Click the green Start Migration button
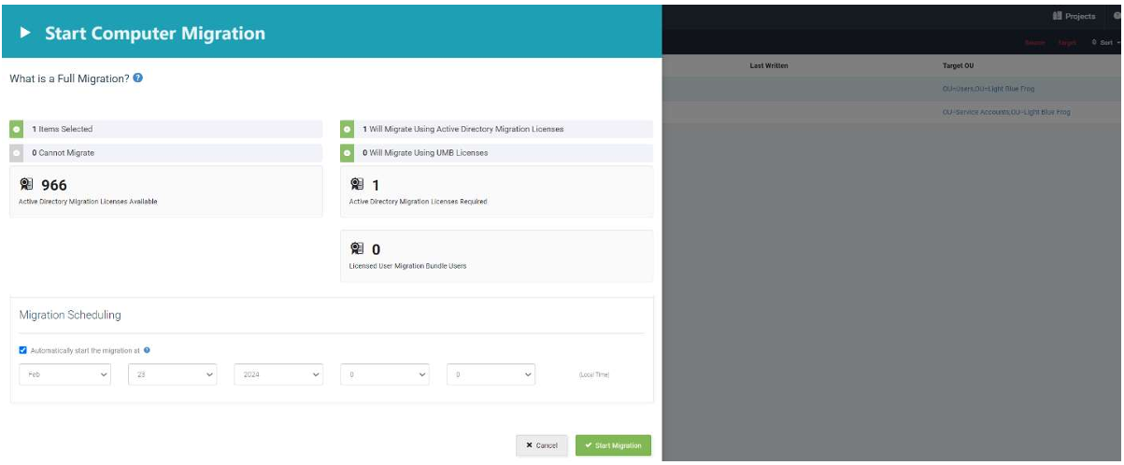This screenshot has width=1124, height=465. click(613, 445)
